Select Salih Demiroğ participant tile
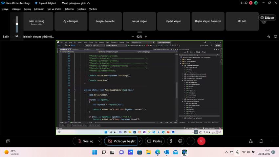This screenshot has height=157, width=279. [36, 21]
